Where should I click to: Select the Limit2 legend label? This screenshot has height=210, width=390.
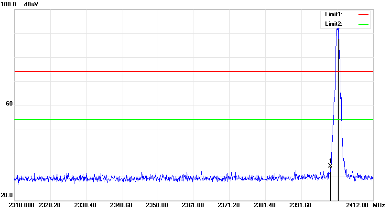[334, 24]
